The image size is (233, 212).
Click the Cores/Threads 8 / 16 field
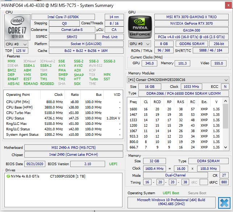(x=114, y=24)
